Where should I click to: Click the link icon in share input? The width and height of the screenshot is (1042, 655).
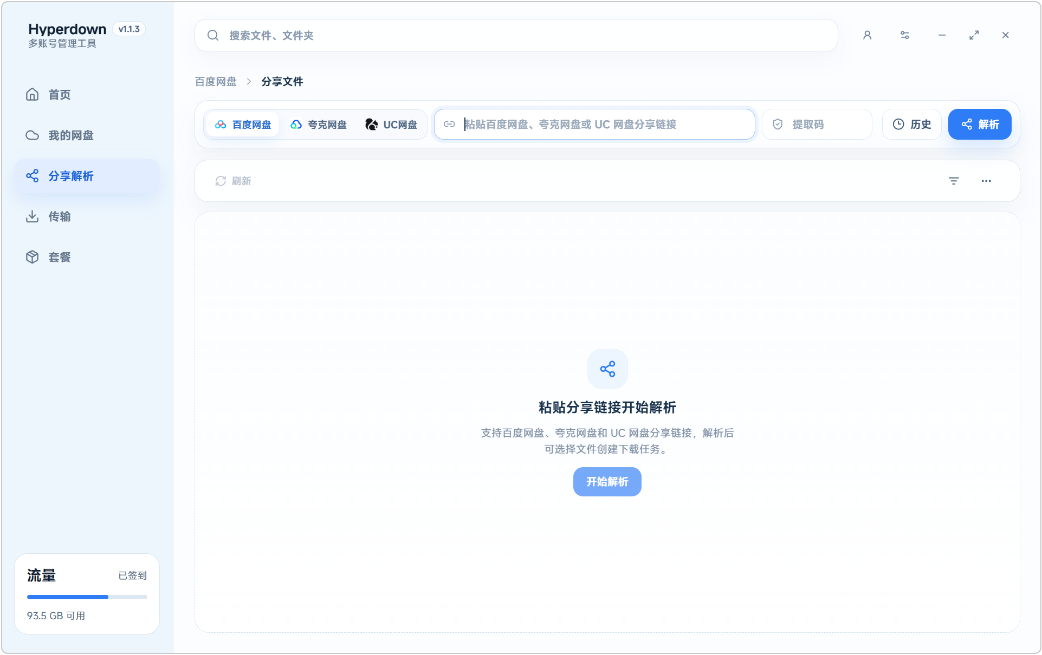[x=449, y=125]
